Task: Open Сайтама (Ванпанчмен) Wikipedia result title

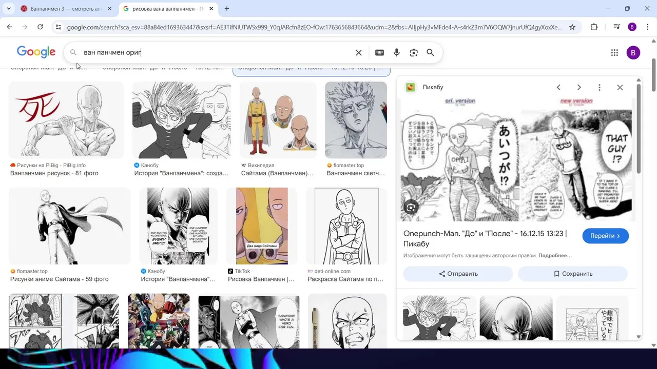Action: pyautogui.click(x=277, y=173)
